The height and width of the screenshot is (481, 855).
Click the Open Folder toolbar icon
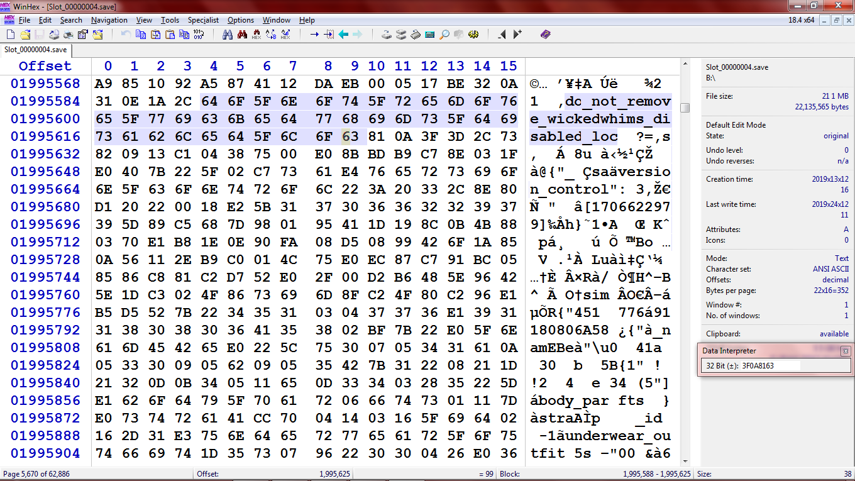point(97,35)
